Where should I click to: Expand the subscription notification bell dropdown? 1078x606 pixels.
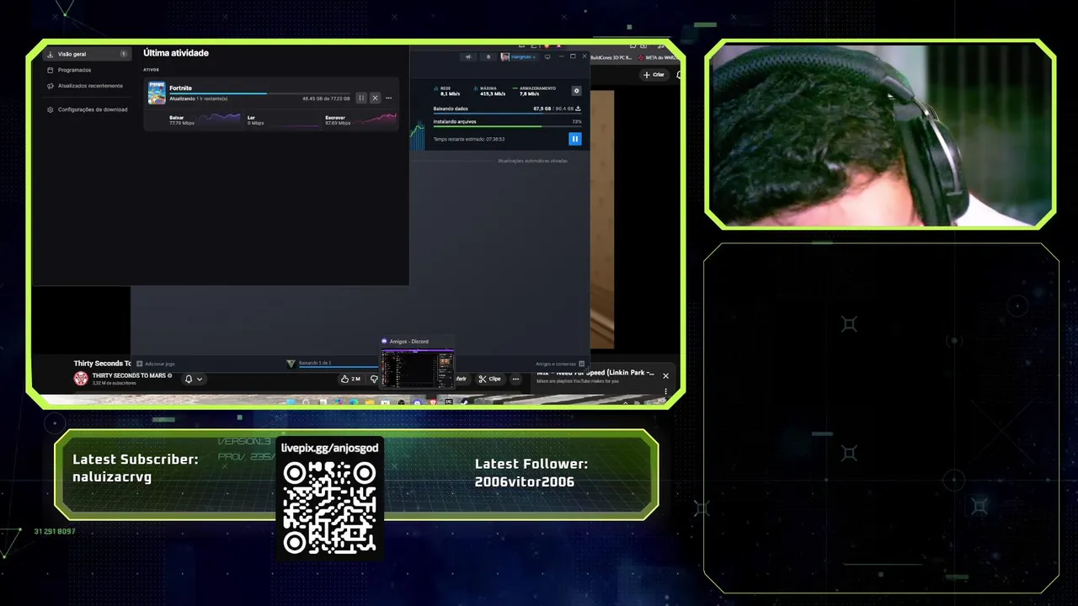click(194, 379)
